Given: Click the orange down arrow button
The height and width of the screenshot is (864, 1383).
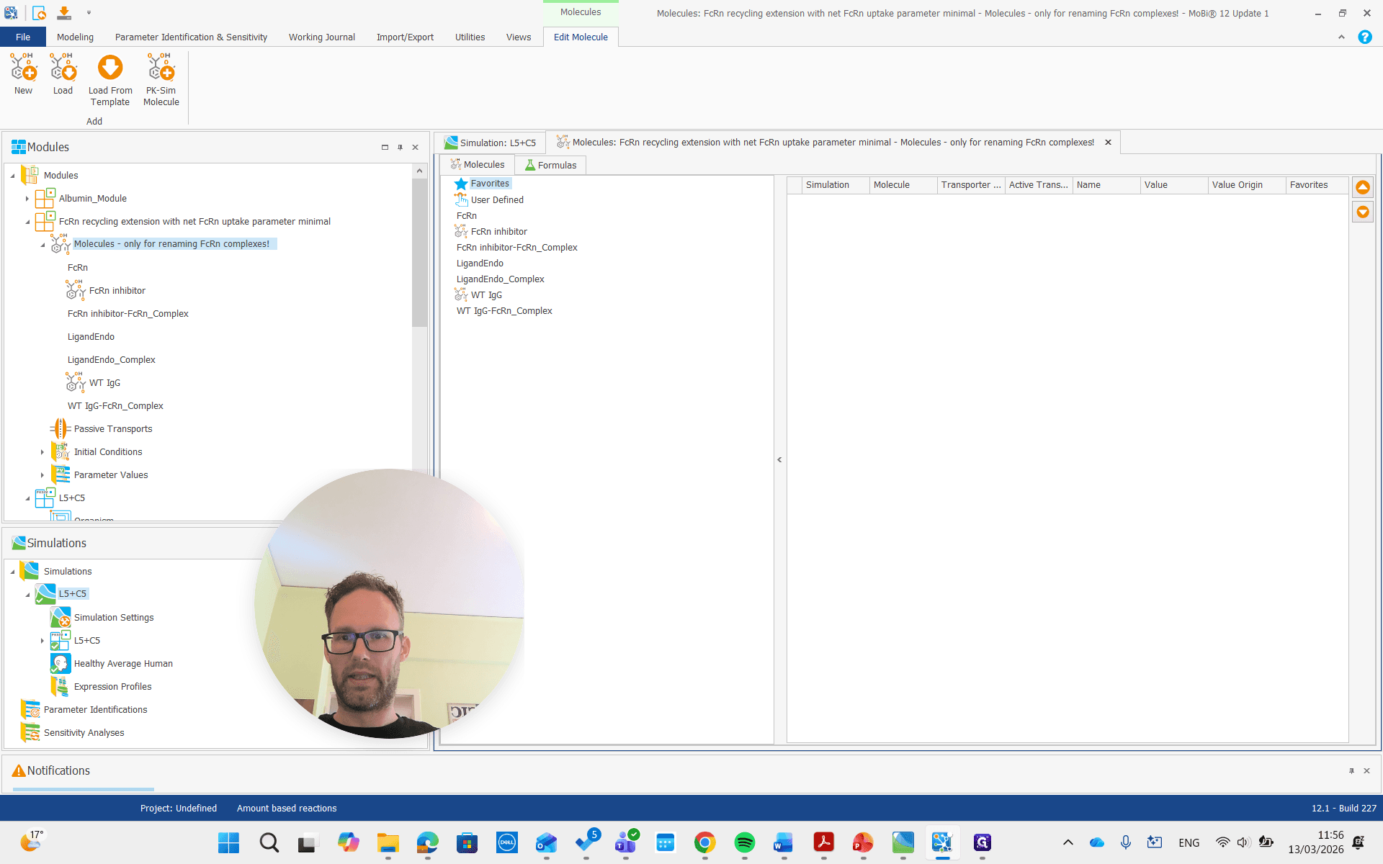Looking at the screenshot, I should point(1363,212).
